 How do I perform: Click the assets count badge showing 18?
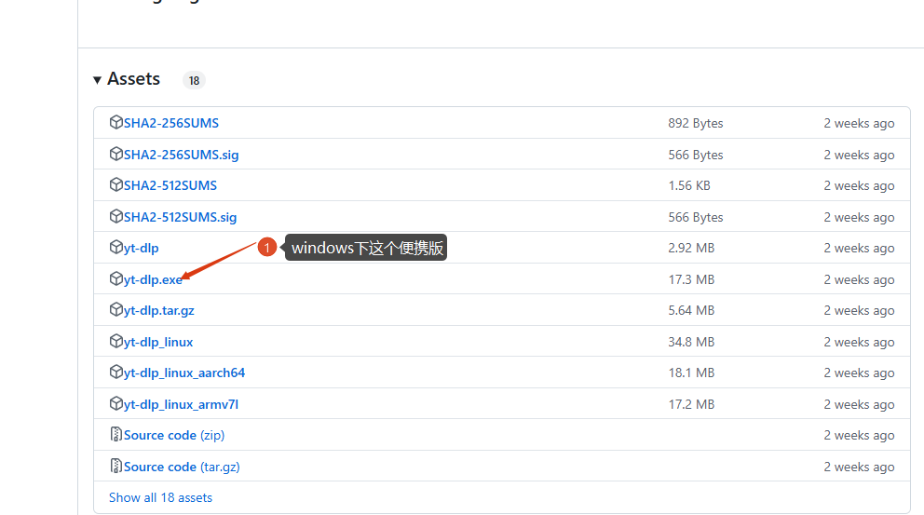194,80
